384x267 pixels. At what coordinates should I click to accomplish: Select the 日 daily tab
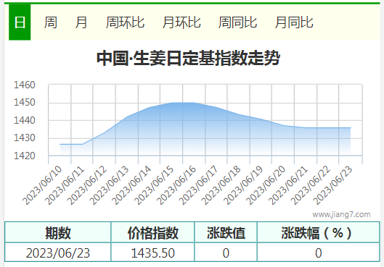[20, 22]
